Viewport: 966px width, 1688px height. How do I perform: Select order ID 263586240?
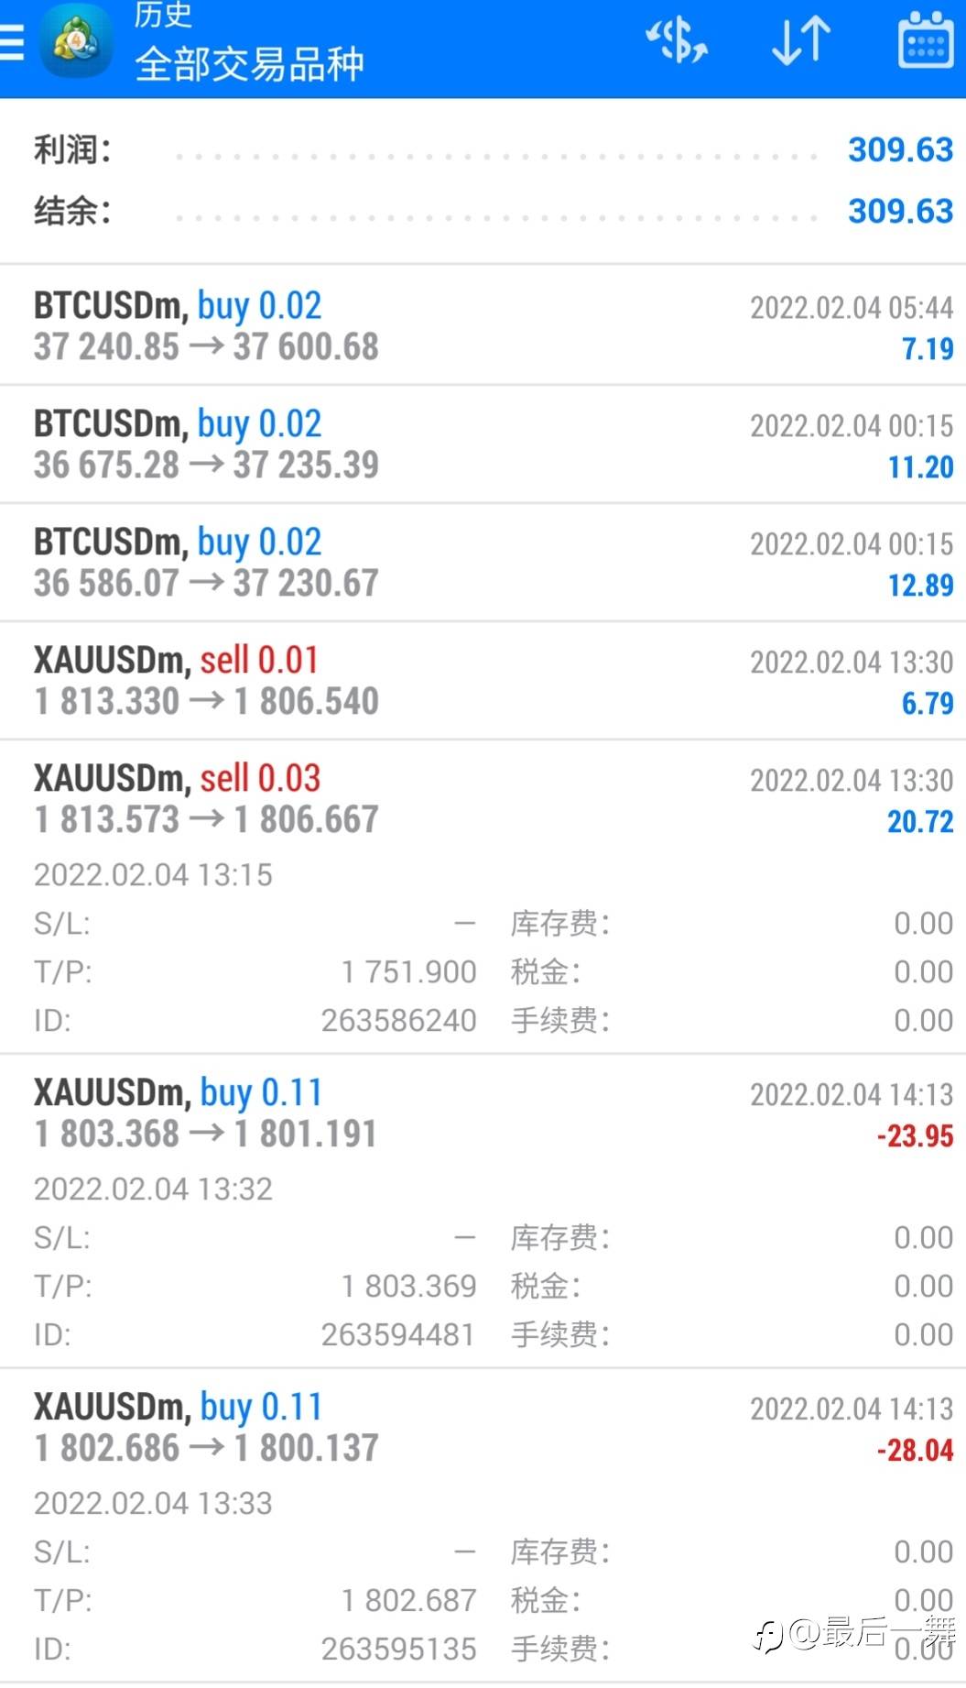point(398,1020)
